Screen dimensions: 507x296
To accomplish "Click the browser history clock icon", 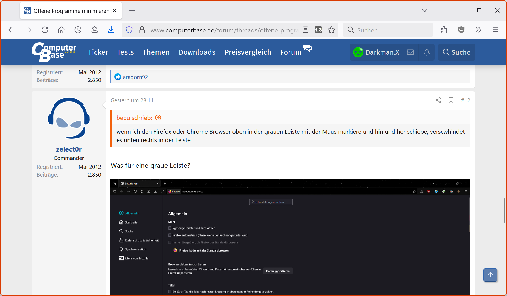I will pos(78,30).
